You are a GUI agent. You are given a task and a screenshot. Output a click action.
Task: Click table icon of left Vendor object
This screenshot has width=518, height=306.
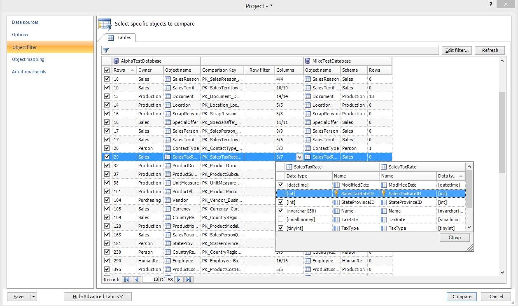point(168,200)
